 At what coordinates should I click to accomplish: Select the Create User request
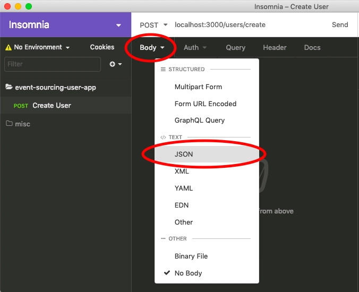pos(65,105)
